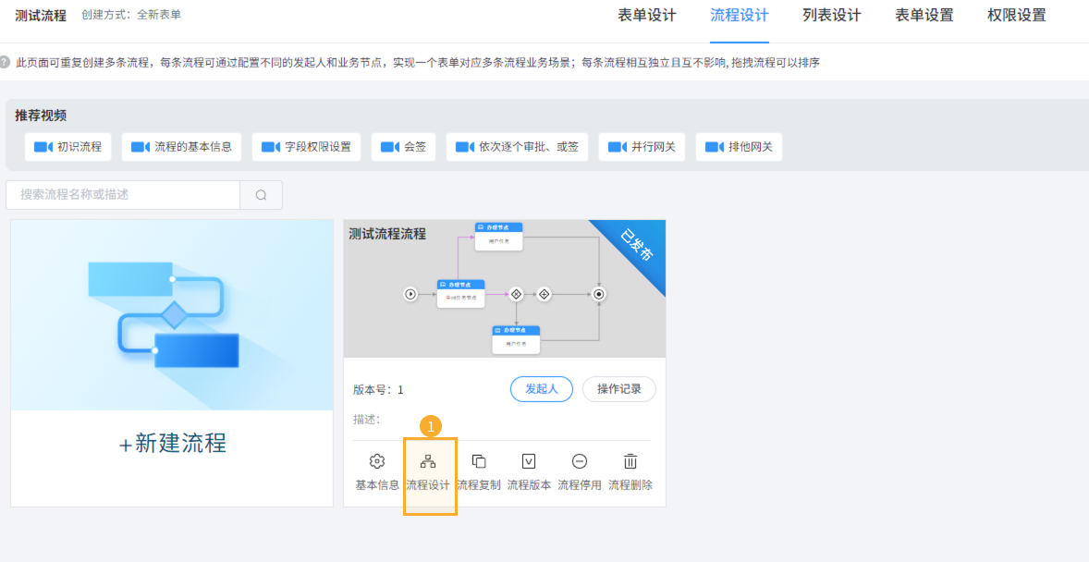Play the 排他网关 video

click(x=739, y=147)
